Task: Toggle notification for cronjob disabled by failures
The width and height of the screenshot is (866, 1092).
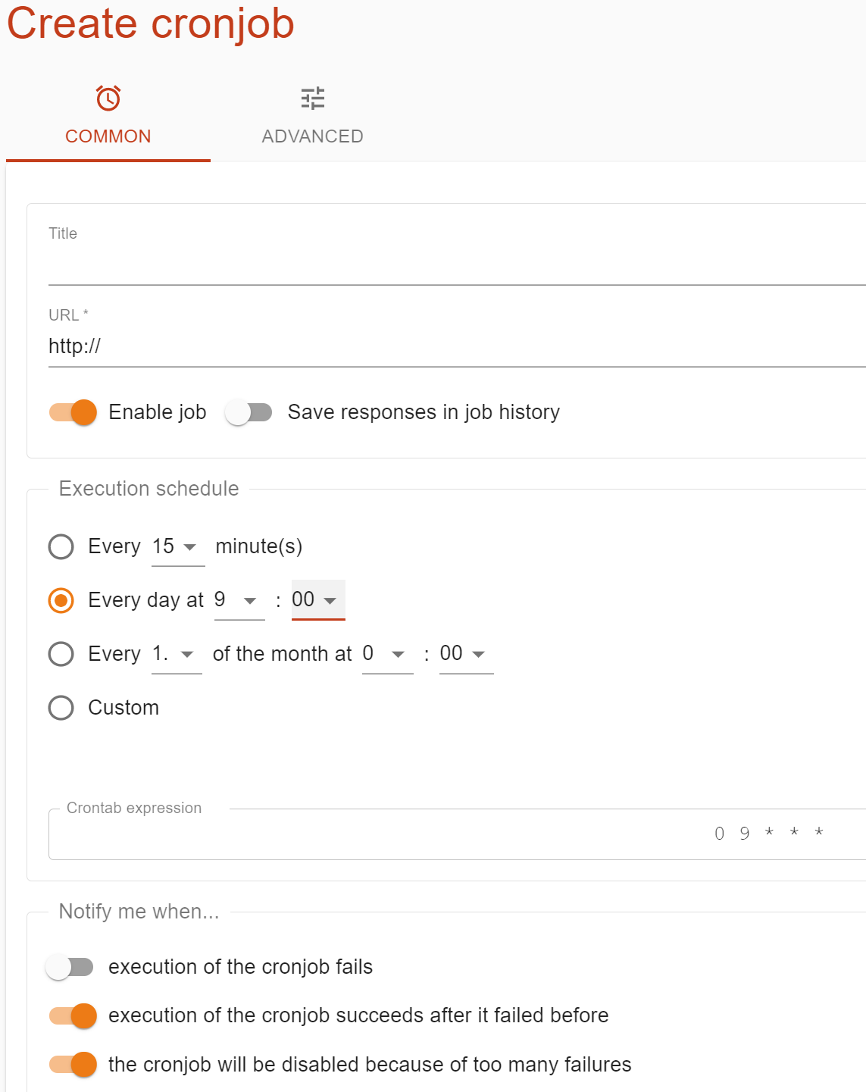Action: (x=73, y=1065)
